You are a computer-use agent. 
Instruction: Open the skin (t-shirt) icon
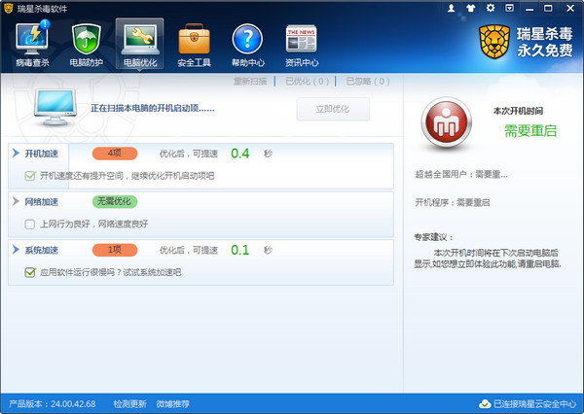pyautogui.click(x=470, y=8)
